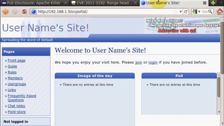The image size is (224, 126).
Task: Click the User Name's Site! header title
Action: click(45, 28)
